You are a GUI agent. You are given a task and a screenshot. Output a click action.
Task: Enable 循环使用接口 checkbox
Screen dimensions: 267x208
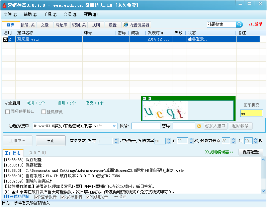tap(7, 112)
